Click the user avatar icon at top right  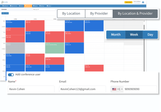point(143,2)
